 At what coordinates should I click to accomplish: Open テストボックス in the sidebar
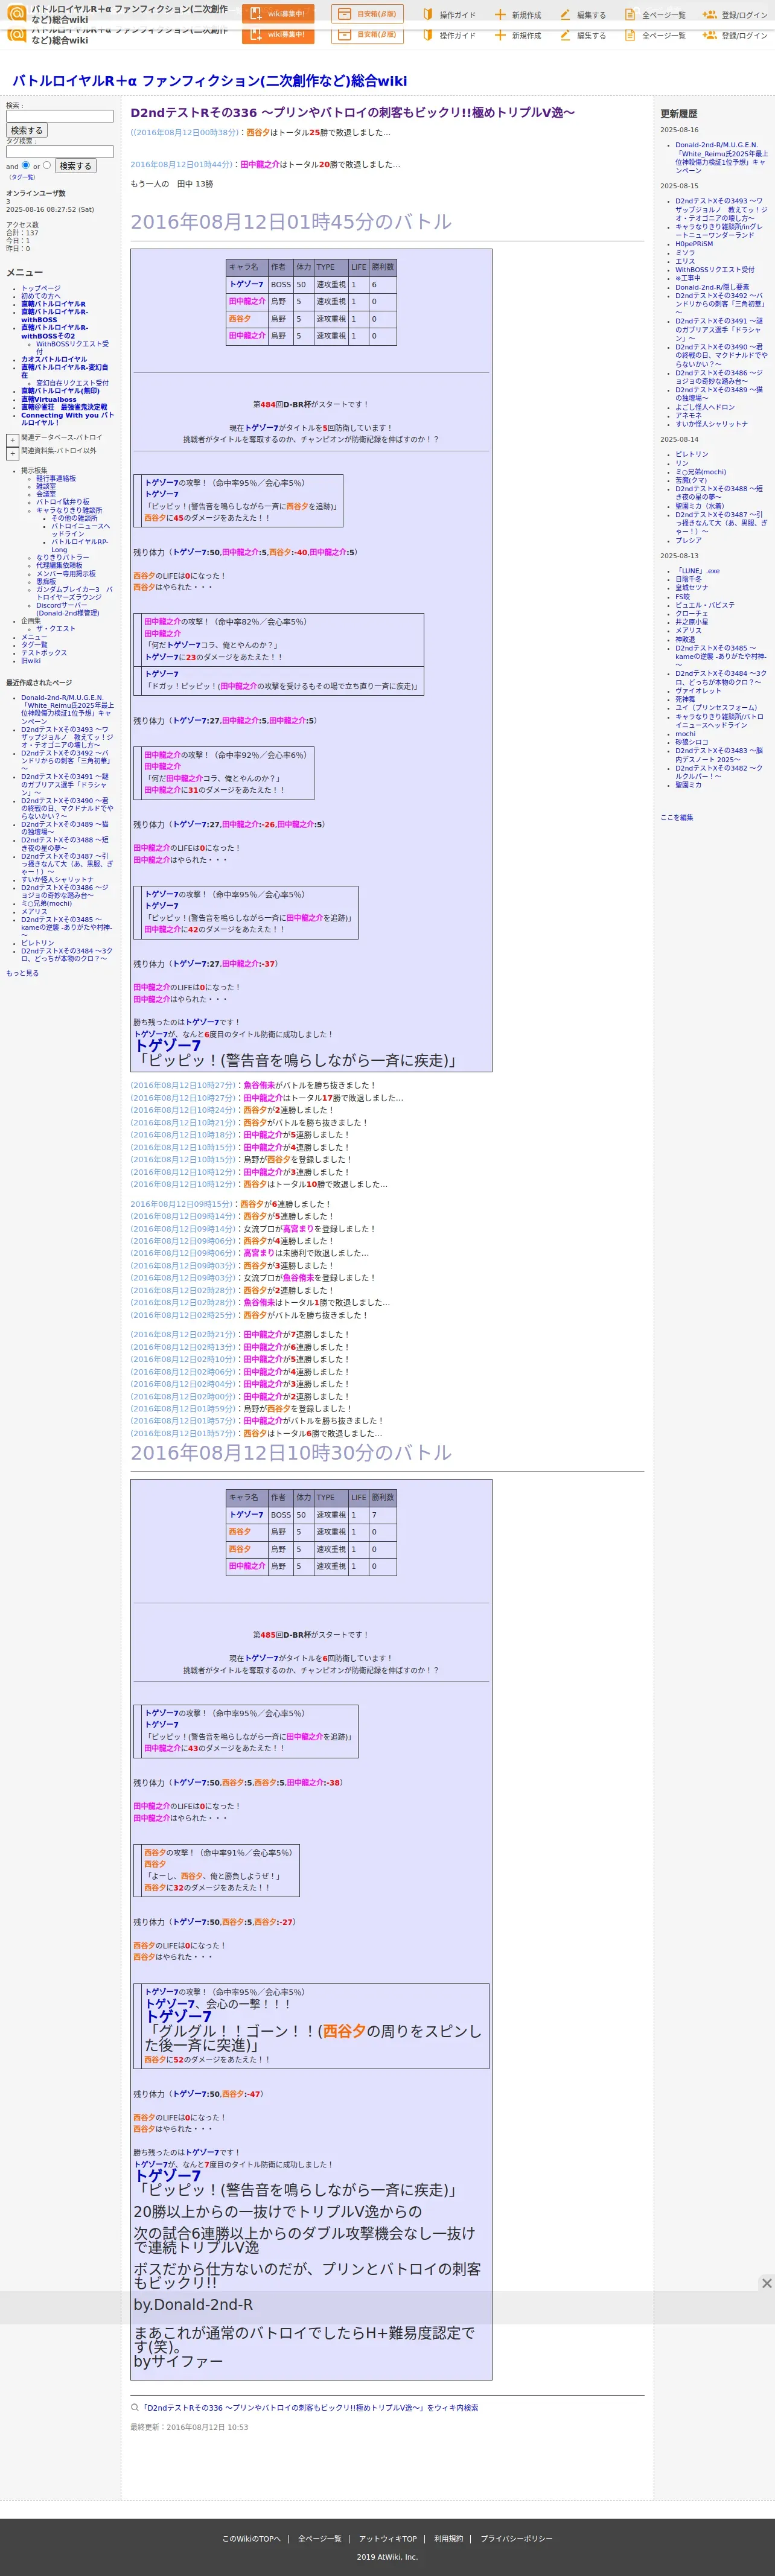pos(44,653)
